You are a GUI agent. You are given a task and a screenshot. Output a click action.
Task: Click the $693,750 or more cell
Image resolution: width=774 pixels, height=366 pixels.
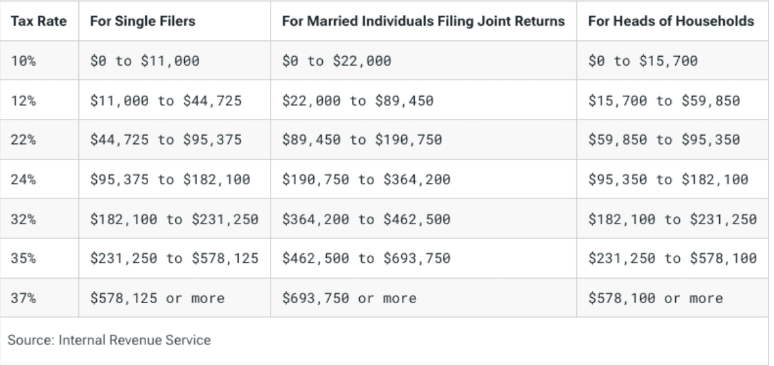349,298
